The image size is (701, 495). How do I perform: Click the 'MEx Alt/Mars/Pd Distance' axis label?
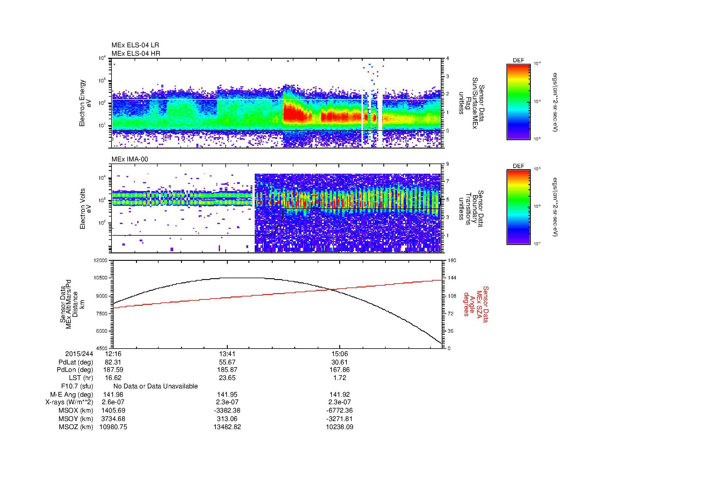[72, 304]
